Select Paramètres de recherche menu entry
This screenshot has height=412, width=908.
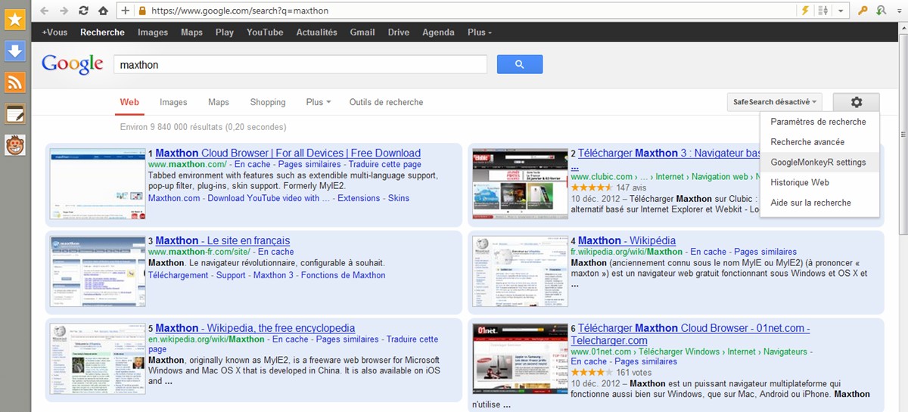(818, 122)
